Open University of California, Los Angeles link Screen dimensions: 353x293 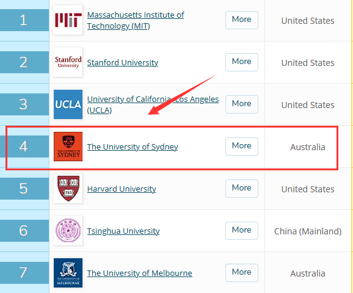click(153, 104)
